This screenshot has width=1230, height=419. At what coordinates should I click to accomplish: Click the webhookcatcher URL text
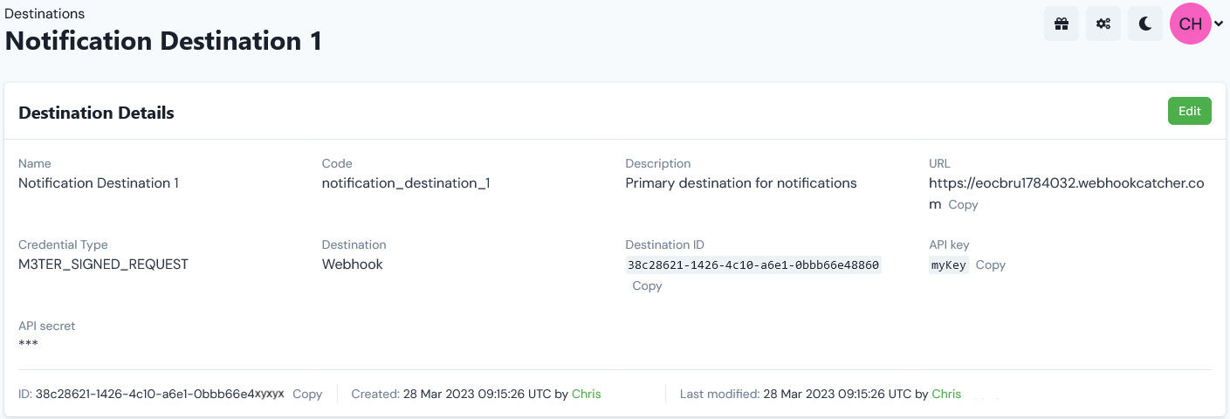pyautogui.click(x=1067, y=193)
